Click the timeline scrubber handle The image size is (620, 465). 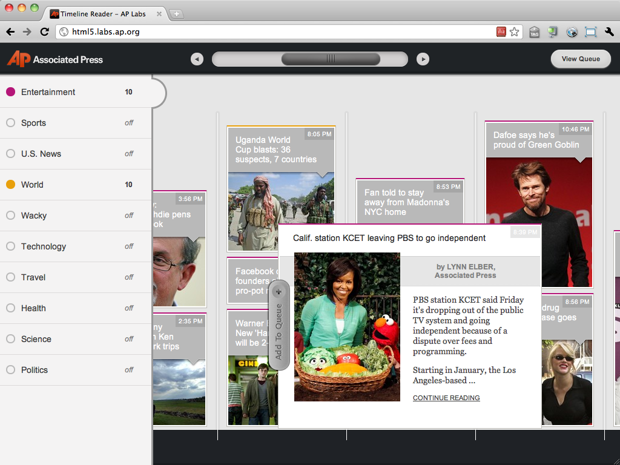[331, 59]
